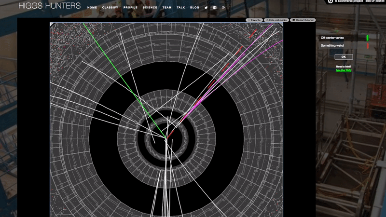Navigate to the Talk section
This screenshot has height=217, width=386.
(x=181, y=8)
